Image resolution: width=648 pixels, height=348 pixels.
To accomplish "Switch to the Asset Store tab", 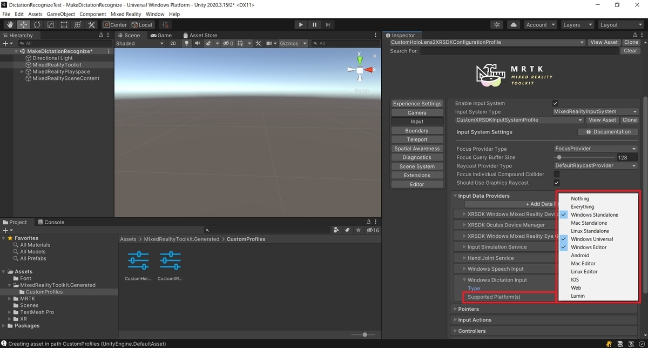I will 199,35.
